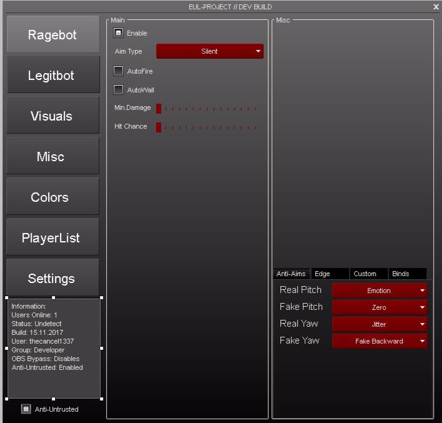
Task: Click on the Min.Damage slider track
Action: click(x=207, y=109)
